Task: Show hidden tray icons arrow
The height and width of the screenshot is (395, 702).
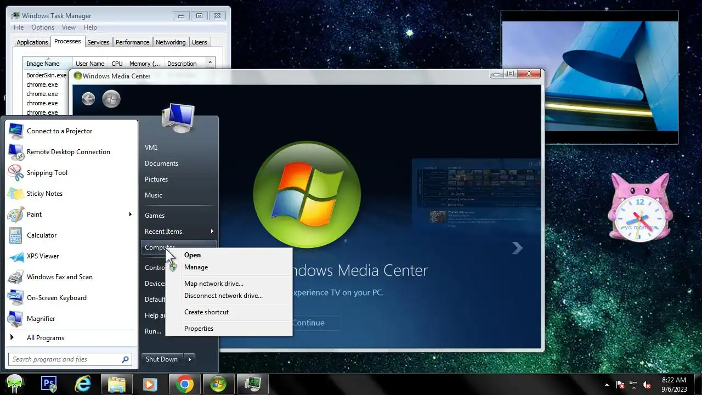Action: pyautogui.click(x=607, y=385)
